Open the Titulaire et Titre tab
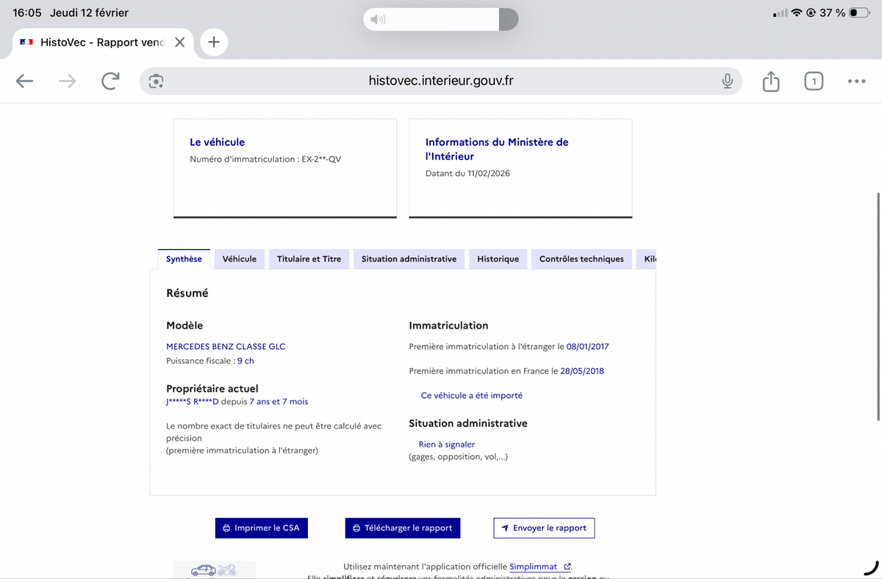Image resolution: width=882 pixels, height=579 pixels. pyautogui.click(x=309, y=259)
